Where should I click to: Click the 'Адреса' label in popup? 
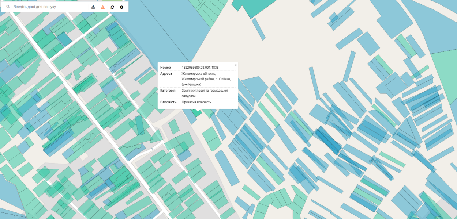(166, 74)
